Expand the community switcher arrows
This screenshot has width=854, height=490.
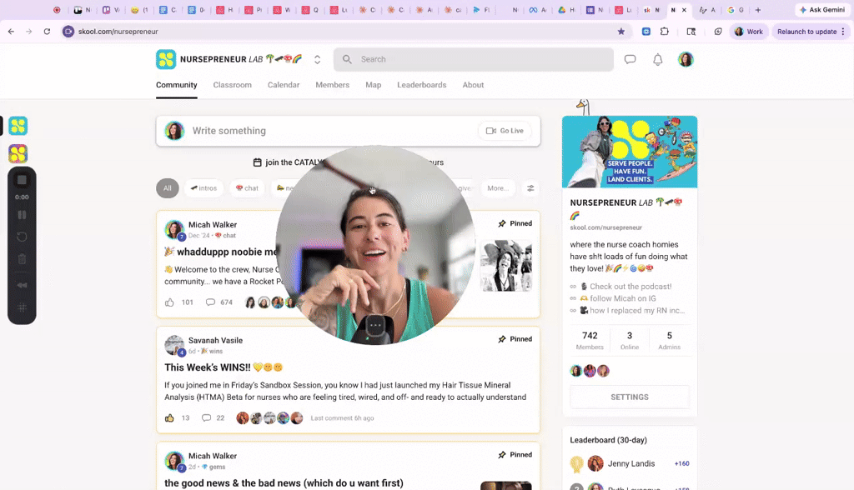[317, 59]
